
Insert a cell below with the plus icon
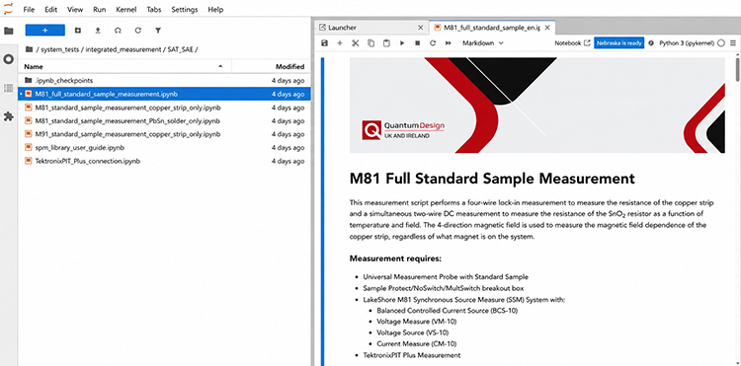[339, 43]
